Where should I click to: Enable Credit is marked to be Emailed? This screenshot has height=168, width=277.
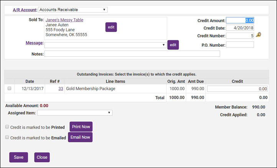coord(7,137)
